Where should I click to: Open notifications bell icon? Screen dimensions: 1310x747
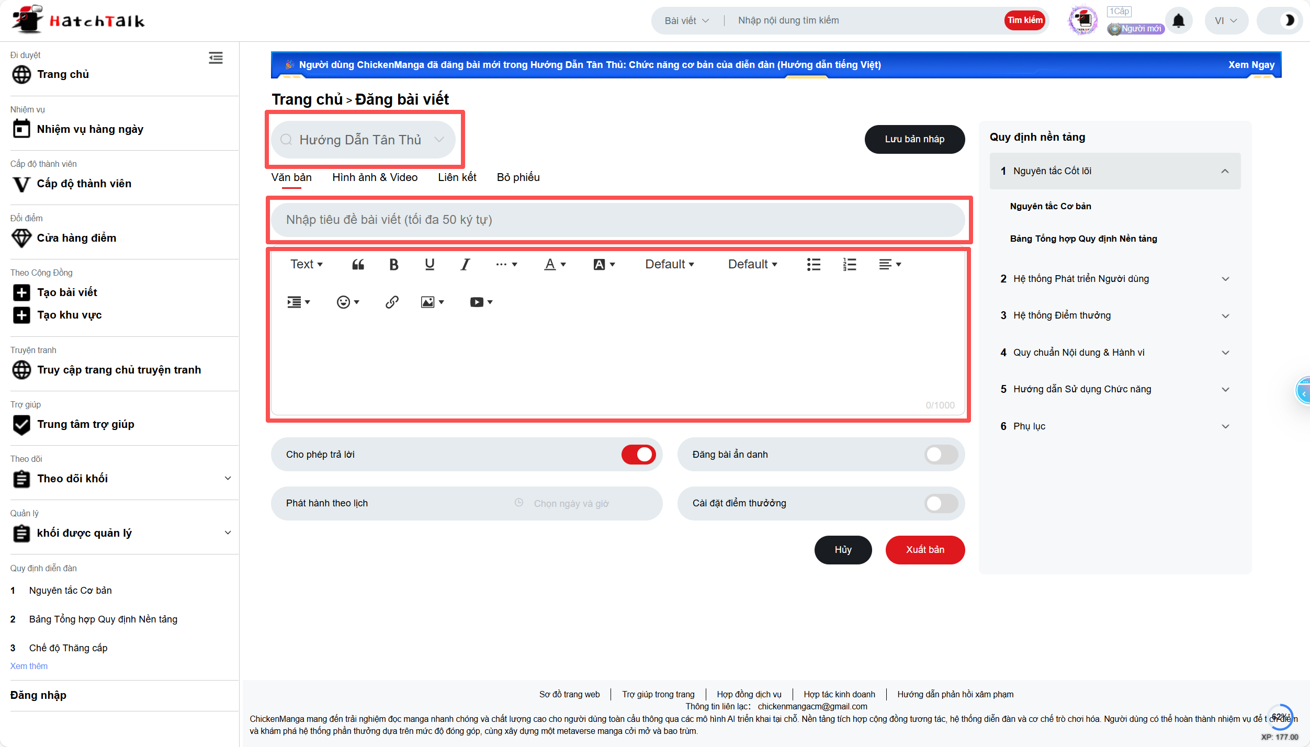pos(1178,21)
